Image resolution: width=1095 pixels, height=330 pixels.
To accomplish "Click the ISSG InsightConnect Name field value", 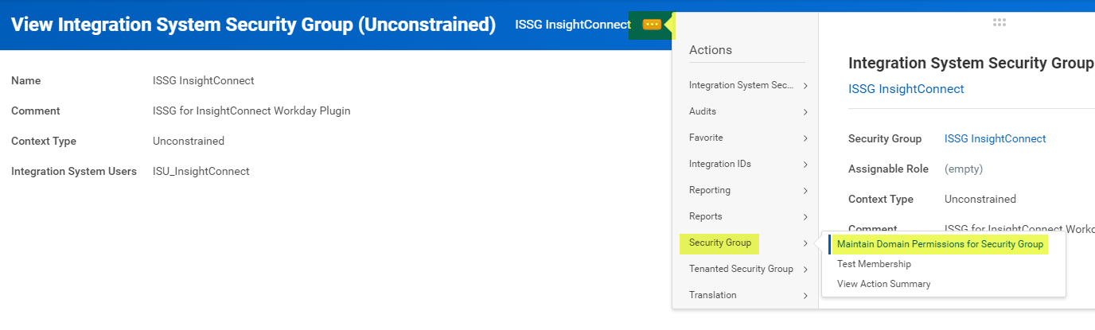I will (203, 80).
